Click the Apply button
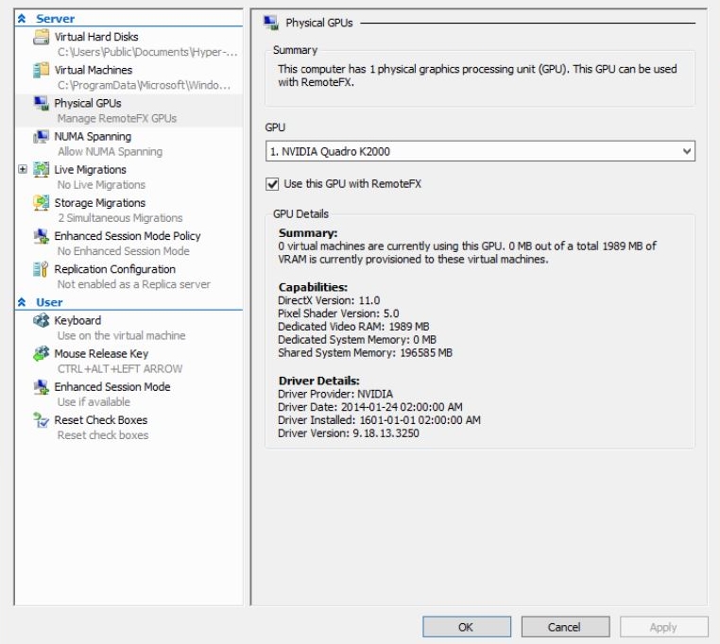The image size is (720, 644). pos(664,627)
